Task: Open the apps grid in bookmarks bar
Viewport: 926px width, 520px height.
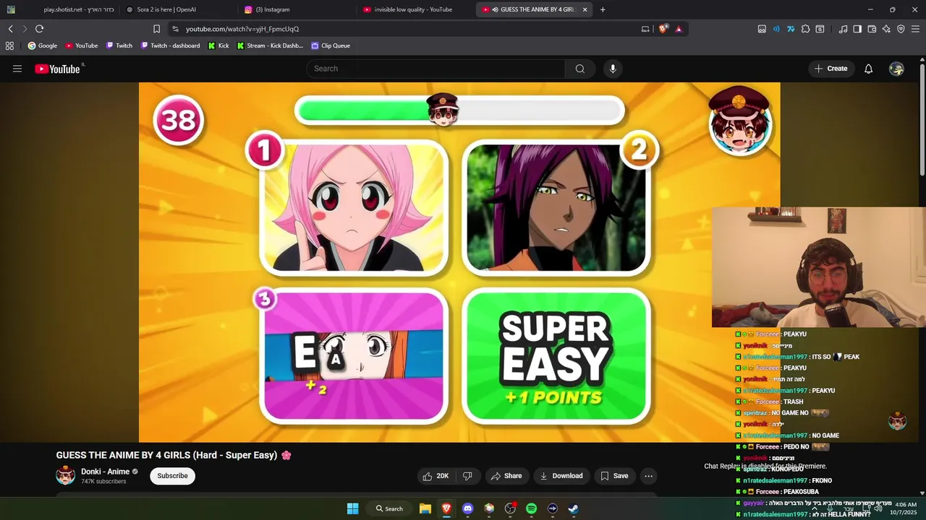Action: [9, 45]
